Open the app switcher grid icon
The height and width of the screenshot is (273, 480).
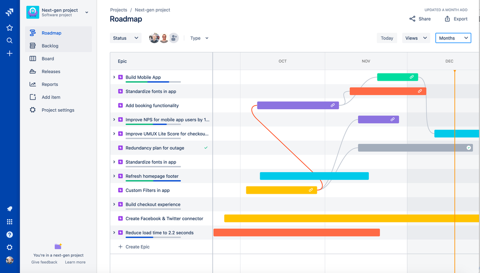[10, 222]
